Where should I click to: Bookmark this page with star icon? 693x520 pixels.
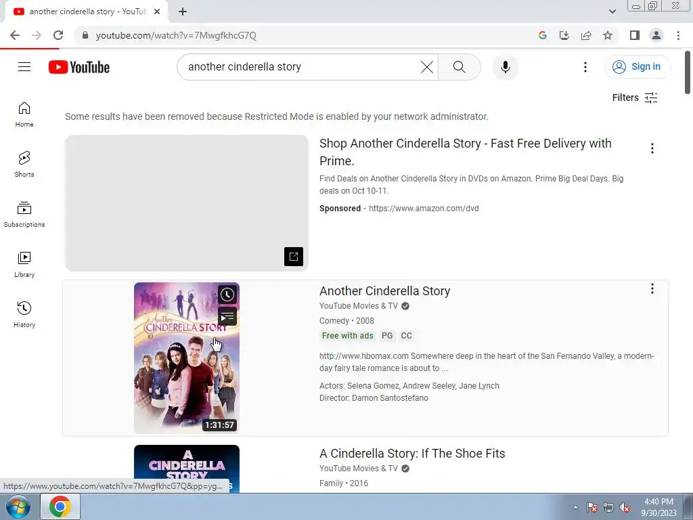pyautogui.click(x=608, y=35)
